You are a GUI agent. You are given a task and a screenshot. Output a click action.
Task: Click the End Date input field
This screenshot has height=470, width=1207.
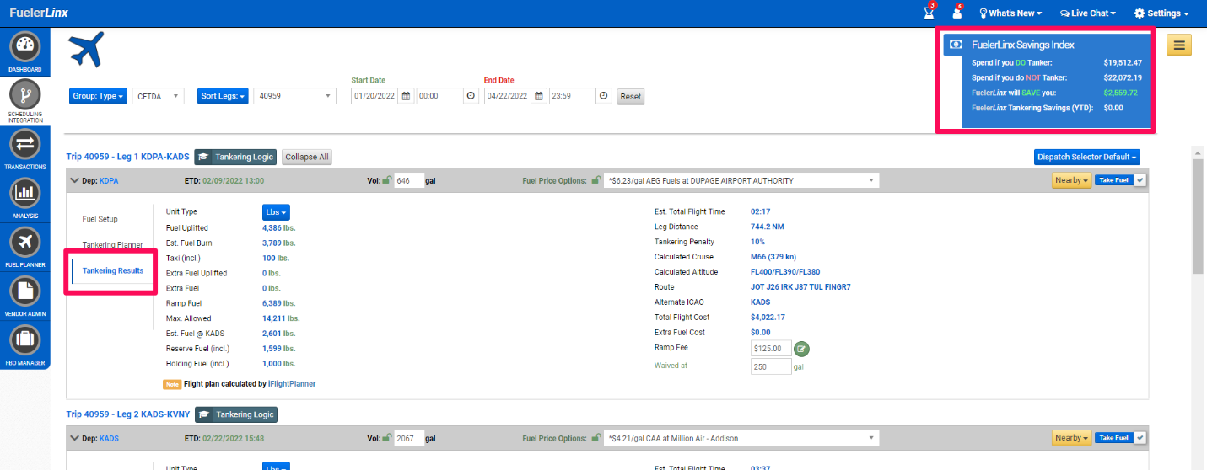(x=508, y=96)
